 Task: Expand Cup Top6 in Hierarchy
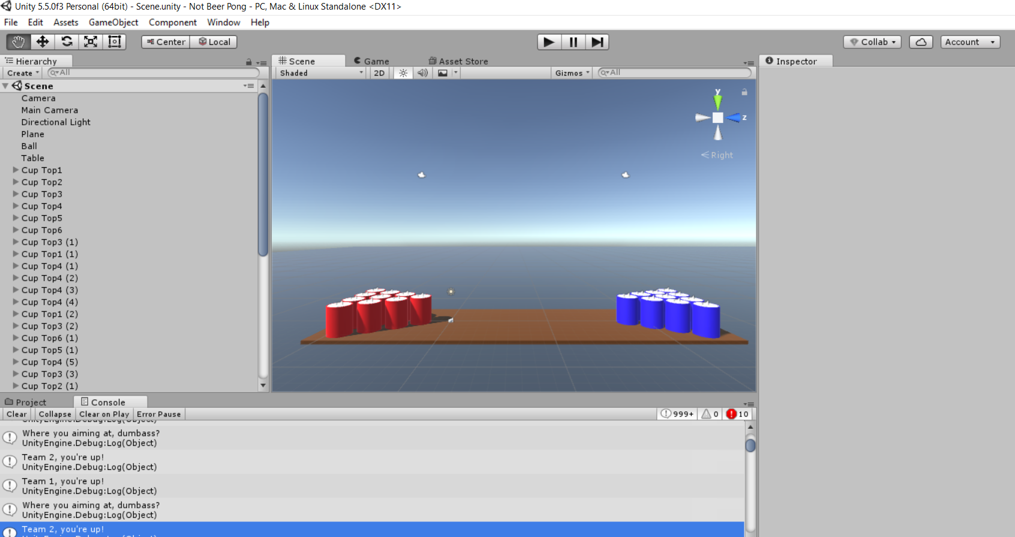pos(16,230)
